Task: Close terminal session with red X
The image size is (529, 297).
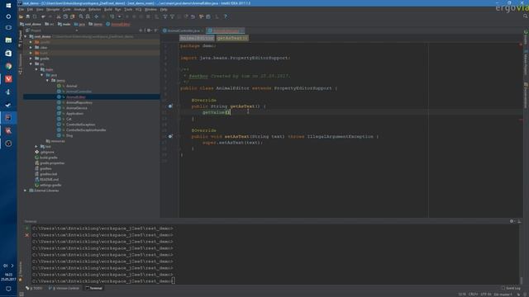Action: pyautogui.click(x=27, y=235)
